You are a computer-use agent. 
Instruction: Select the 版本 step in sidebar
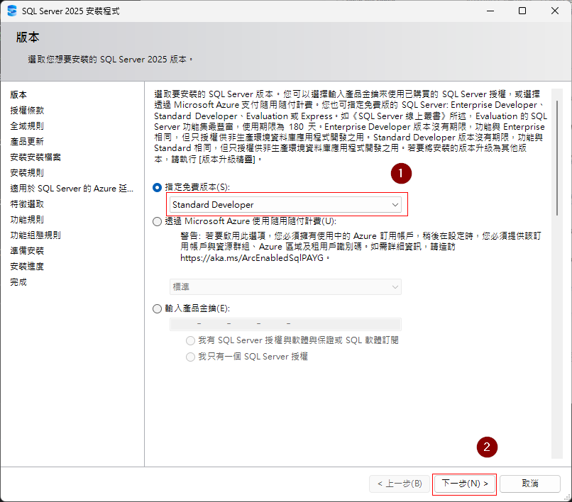18,95
